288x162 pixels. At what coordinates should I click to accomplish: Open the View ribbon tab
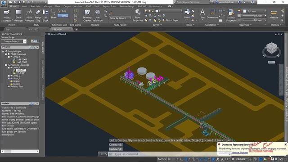click(58, 6)
